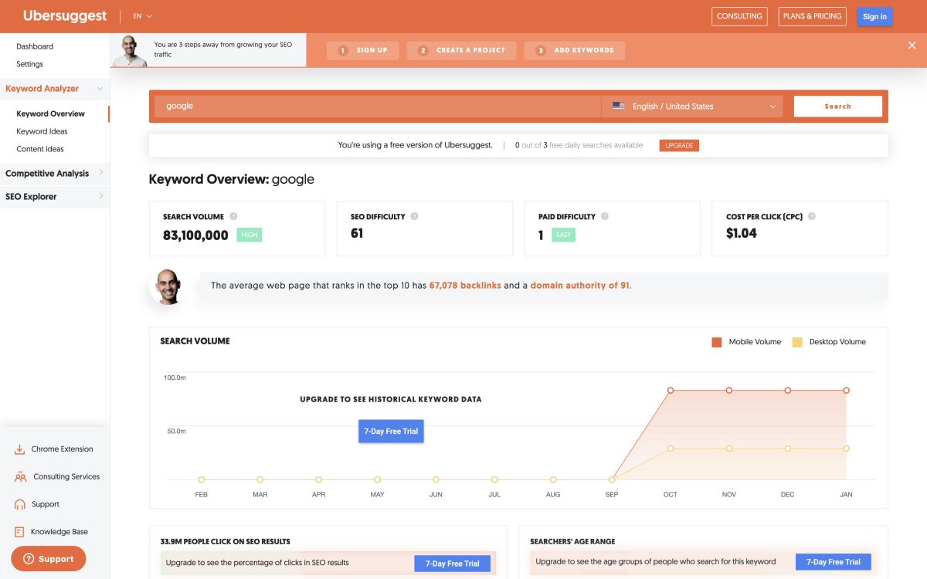Click the EASY paid difficulty badge
This screenshot has width=927, height=579.
pos(564,235)
